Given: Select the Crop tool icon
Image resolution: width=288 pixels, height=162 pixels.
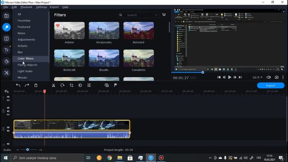Looking at the screenshot, I should [72, 85].
